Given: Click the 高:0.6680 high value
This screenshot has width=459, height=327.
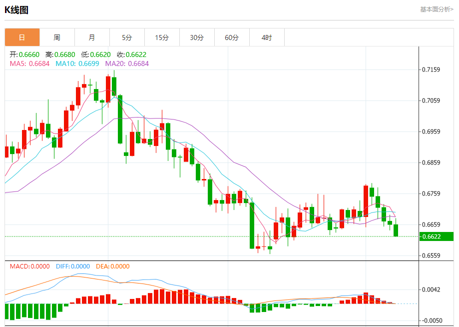Looking at the screenshot, I should point(60,54).
